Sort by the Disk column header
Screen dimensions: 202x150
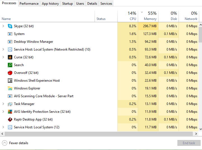(x=169, y=16)
